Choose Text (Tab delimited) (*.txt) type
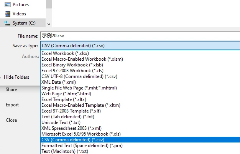The image size is (240, 154). click(x=140, y=117)
